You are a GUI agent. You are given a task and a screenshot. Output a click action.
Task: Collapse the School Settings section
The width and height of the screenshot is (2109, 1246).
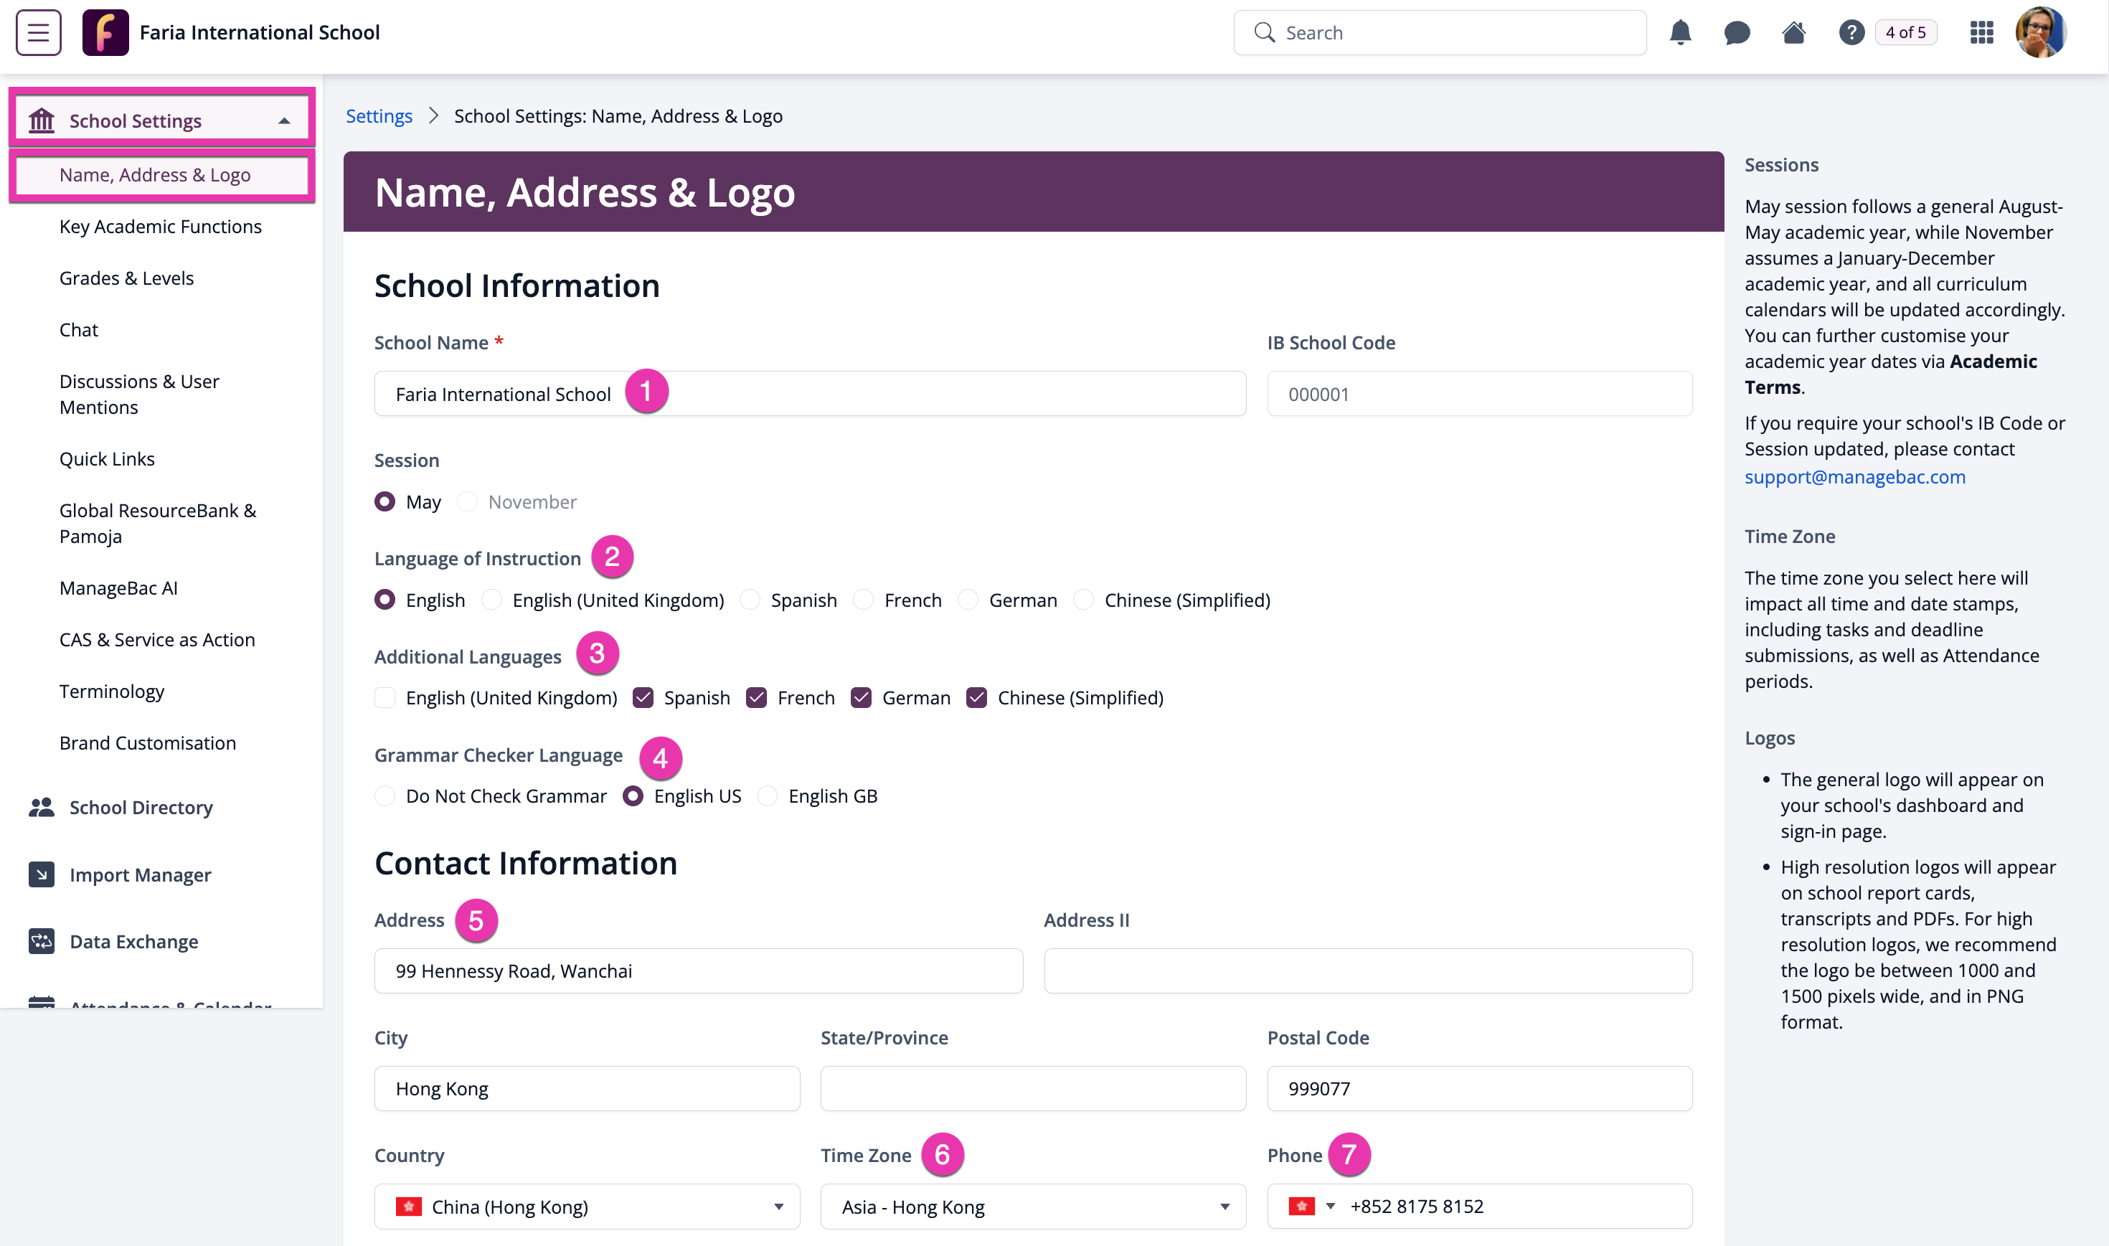click(x=285, y=121)
